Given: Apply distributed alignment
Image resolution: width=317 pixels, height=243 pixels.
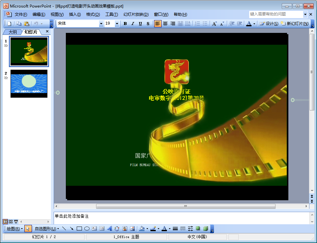Looking at the screenshot, I should [180, 24].
